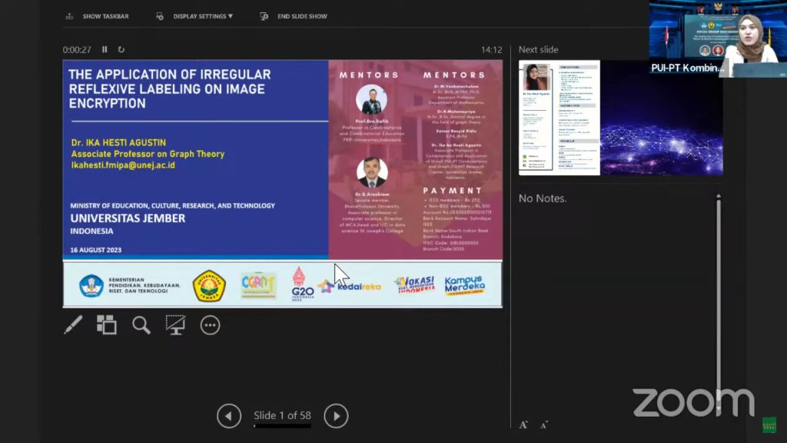
Task: Click the No Notes text area
Action: tap(543, 198)
